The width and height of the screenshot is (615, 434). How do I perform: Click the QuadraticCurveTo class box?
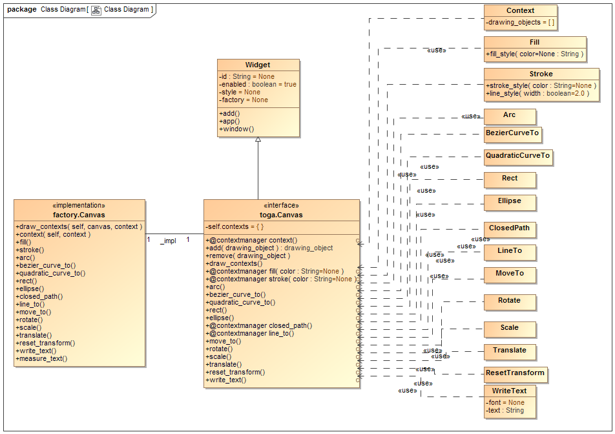tap(517, 157)
